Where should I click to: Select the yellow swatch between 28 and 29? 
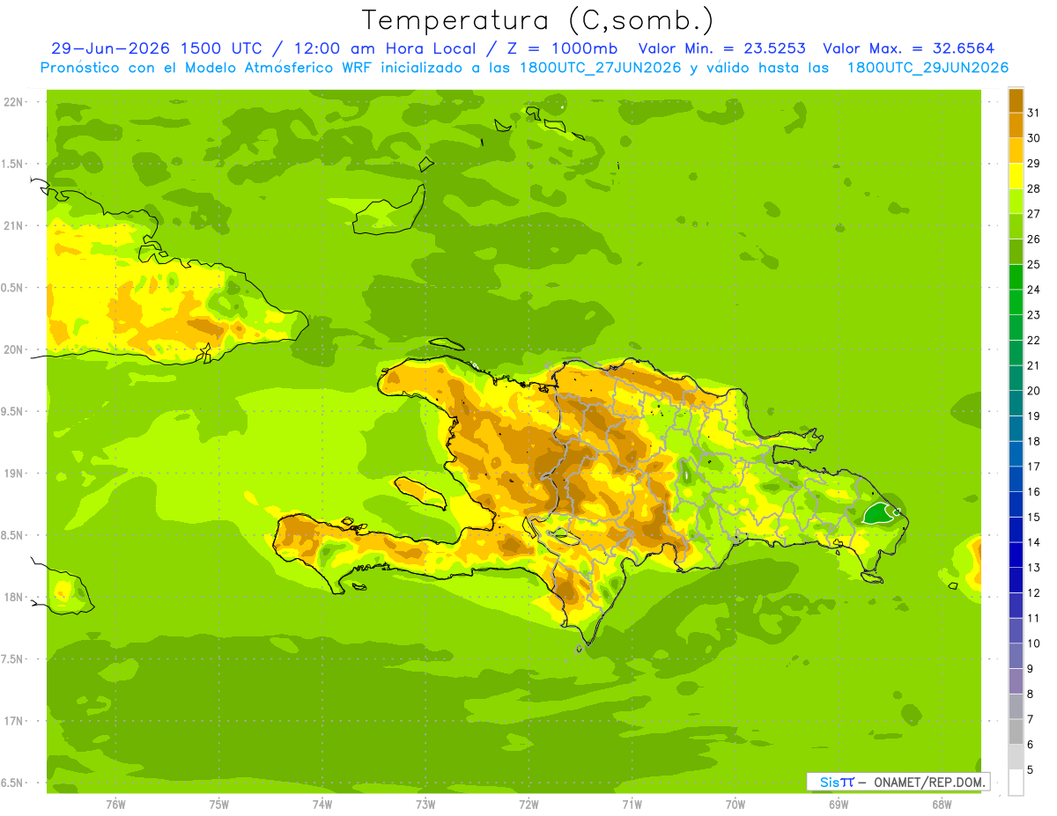point(1016,177)
